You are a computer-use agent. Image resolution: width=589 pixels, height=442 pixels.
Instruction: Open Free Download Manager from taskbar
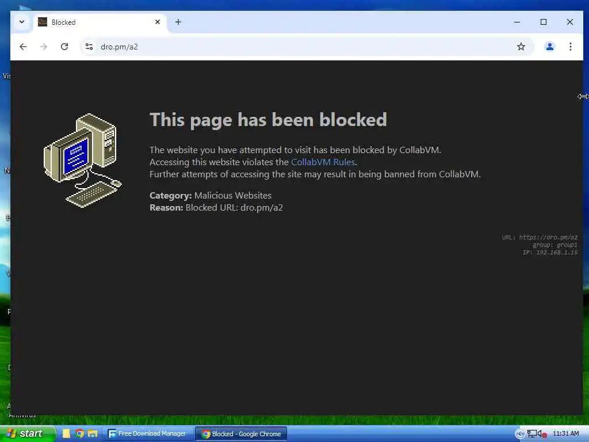point(148,434)
